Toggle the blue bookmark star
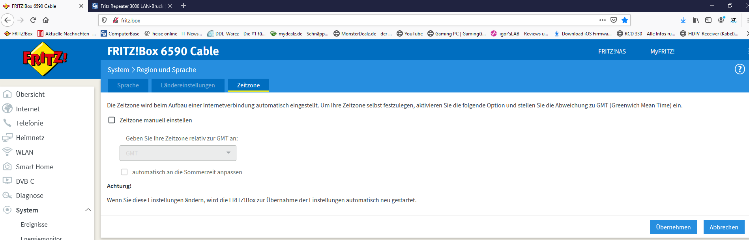The width and height of the screenshot is (749, 240). 625,20
